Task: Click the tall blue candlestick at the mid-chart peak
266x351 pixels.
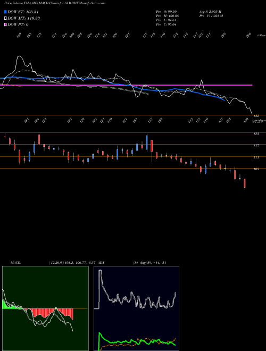Action: (147, 143)
